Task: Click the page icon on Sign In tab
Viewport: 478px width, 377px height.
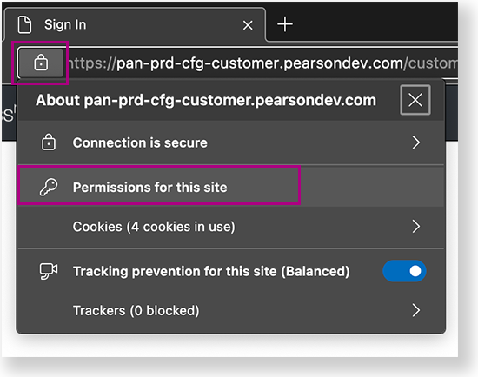Action: coord(24,24)
